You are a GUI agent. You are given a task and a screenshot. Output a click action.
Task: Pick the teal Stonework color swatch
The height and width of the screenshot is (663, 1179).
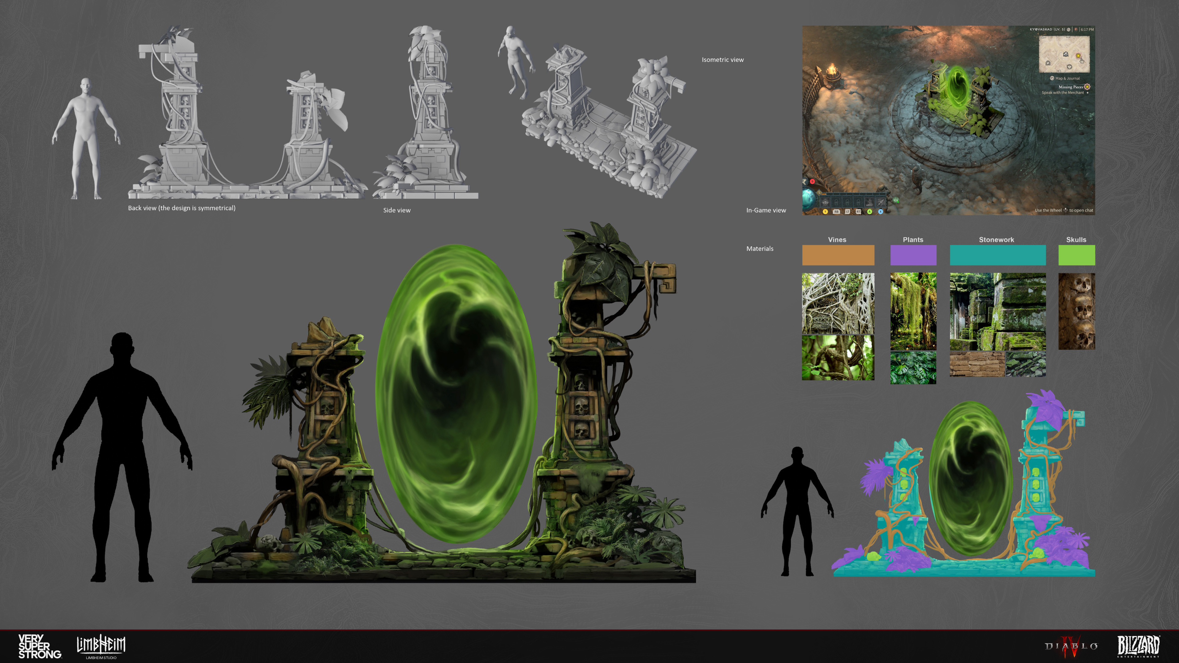[997, 255]
